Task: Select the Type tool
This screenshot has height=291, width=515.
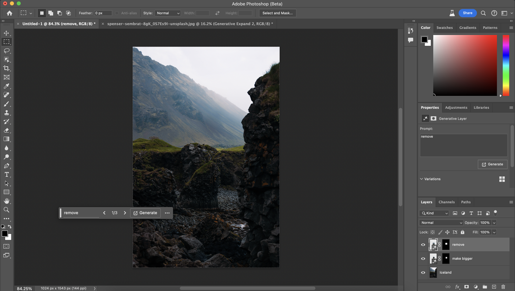Action: tap(7, 175)
